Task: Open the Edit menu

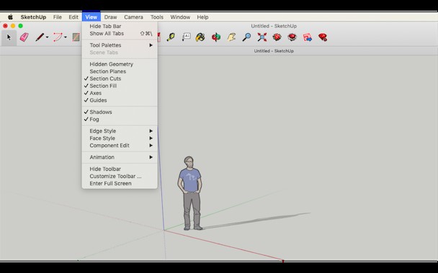Action: [73, 17]
